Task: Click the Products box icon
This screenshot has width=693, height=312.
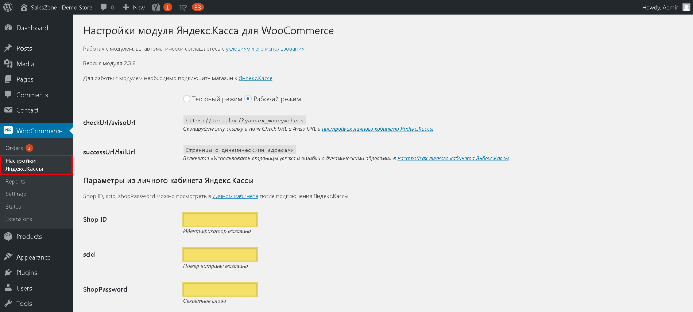Action: [x=8, y=237]
